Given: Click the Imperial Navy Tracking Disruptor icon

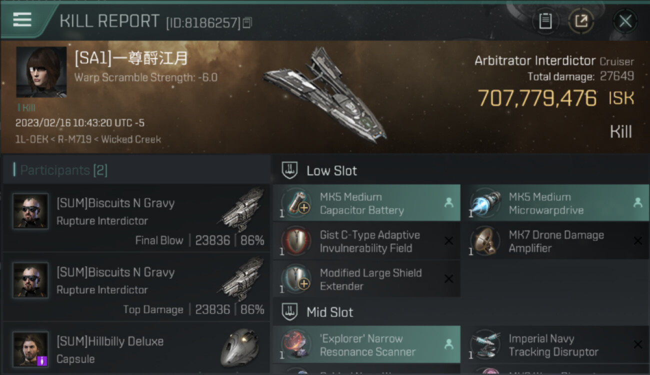Looking at the screenshot, I should coord(485,345).
